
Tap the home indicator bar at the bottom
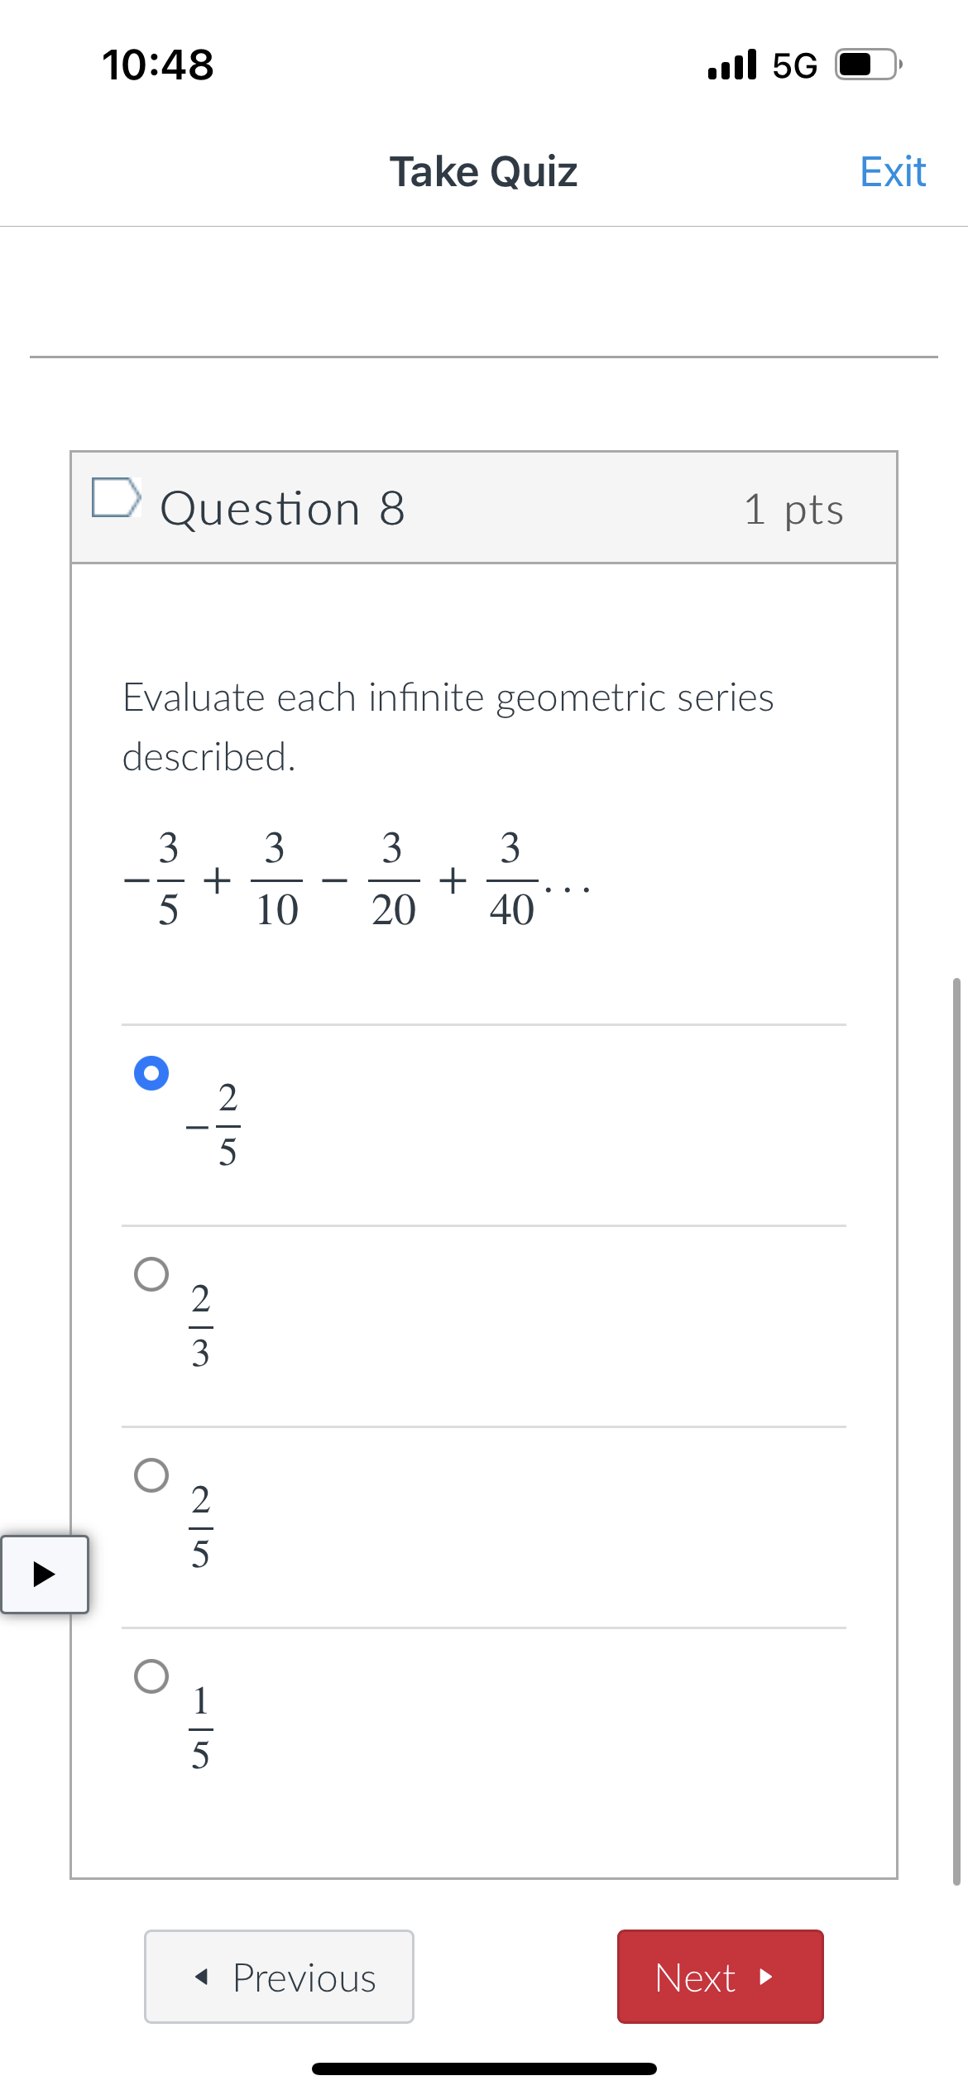click(484, 2069)
